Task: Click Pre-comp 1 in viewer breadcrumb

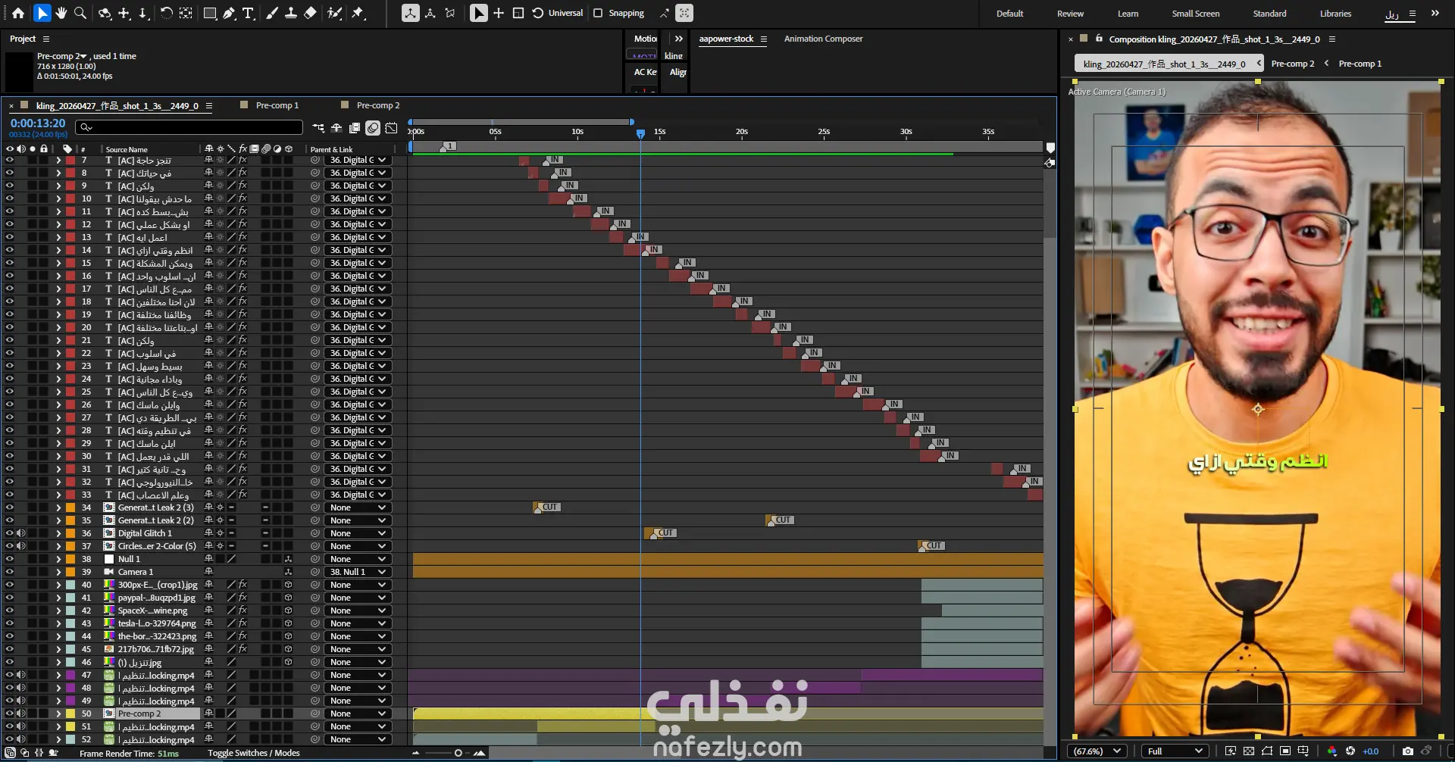Action: 1360,64
